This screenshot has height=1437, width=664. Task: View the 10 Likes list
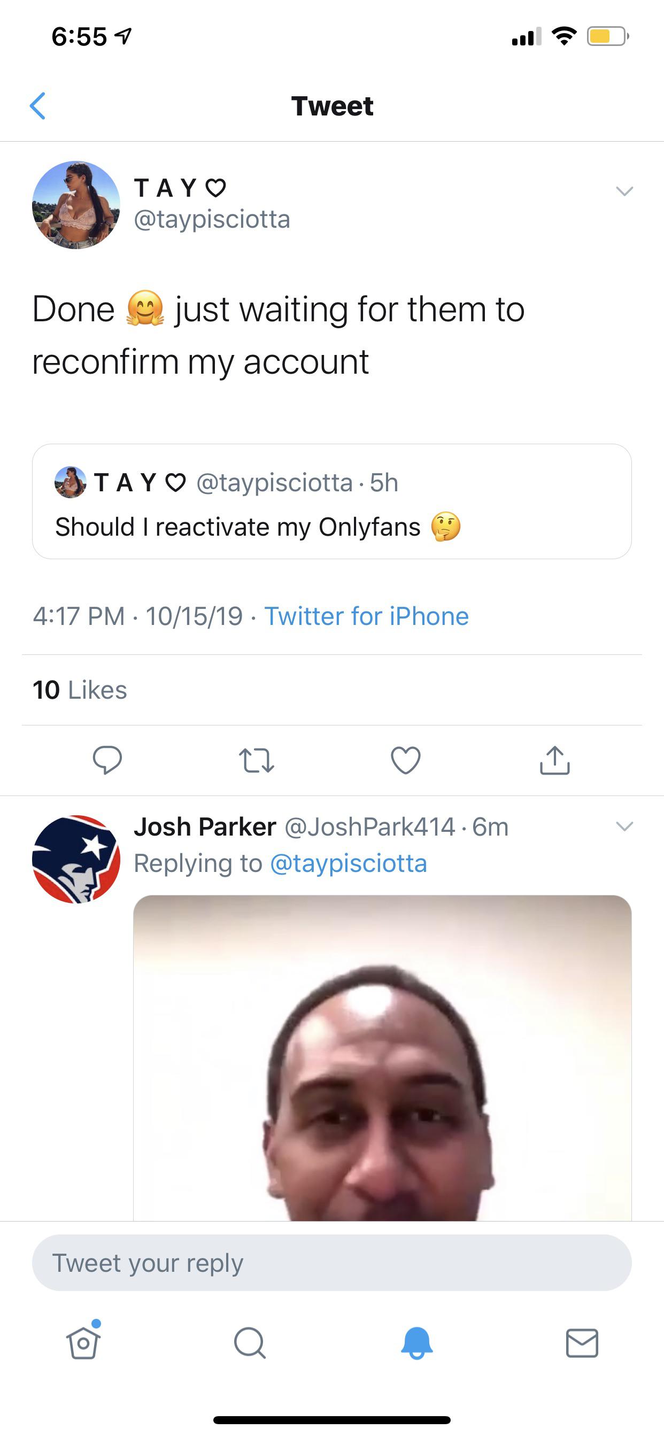(80, 691)
